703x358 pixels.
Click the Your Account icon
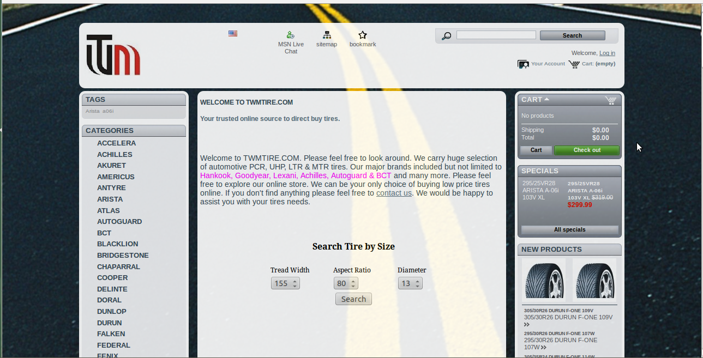(523, 64)
